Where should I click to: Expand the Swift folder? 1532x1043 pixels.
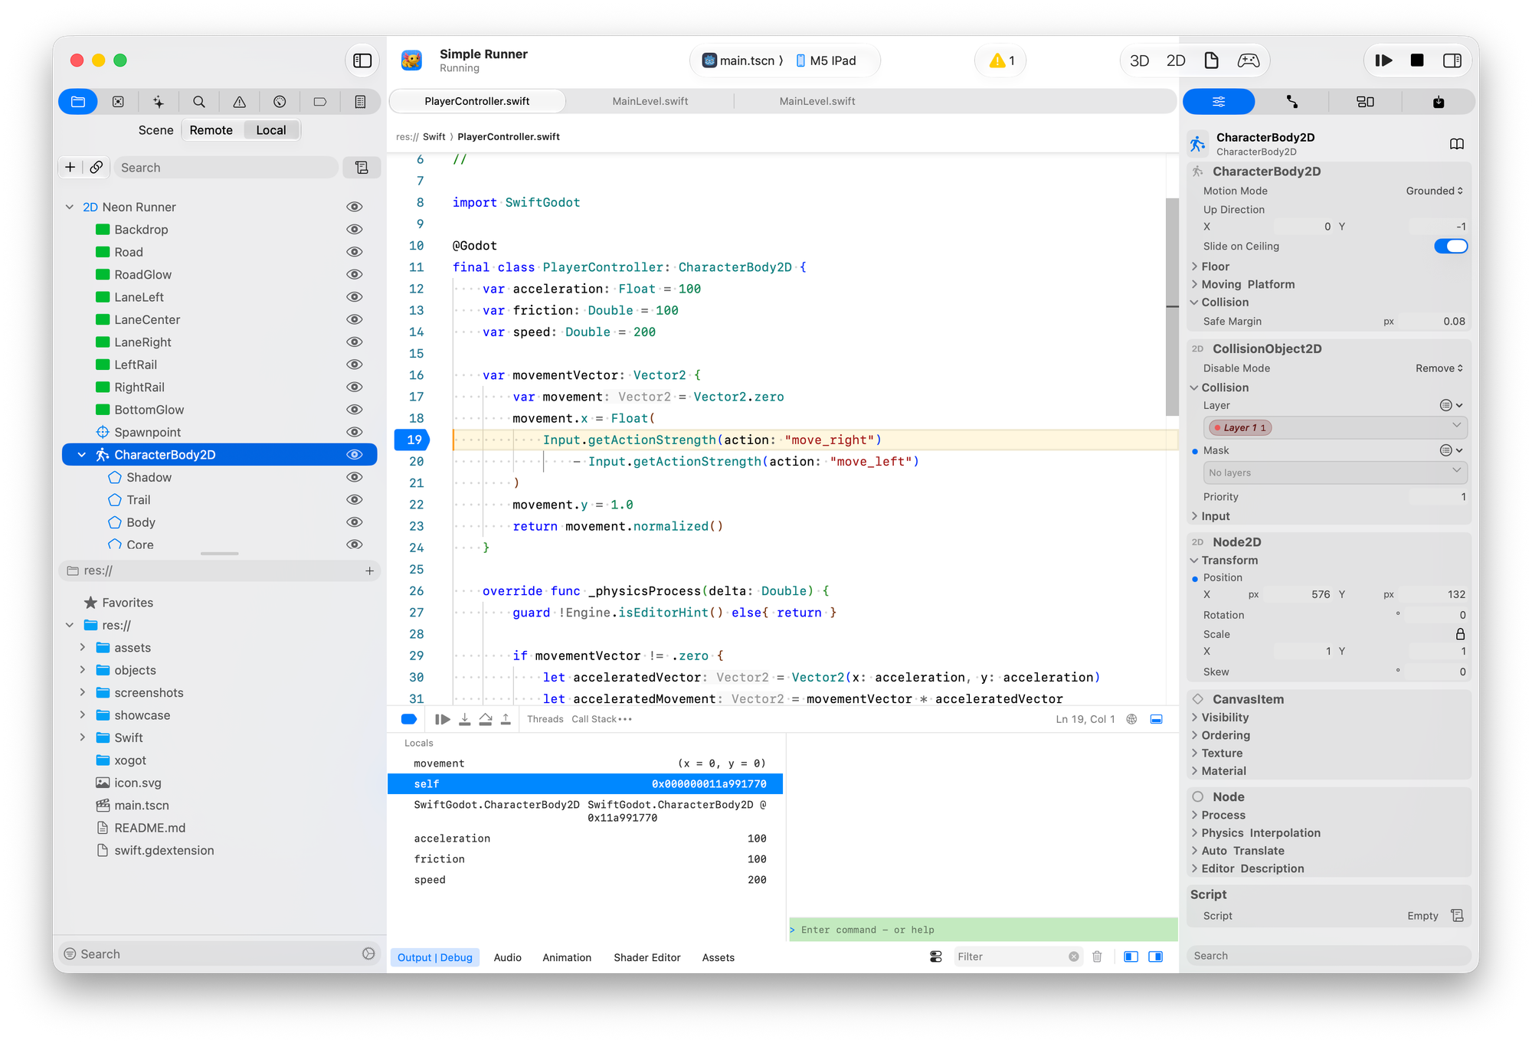(x=82, y=737)
